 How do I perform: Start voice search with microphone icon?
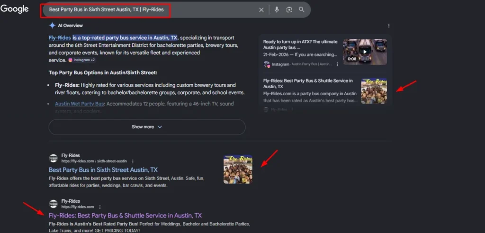(277, 9)
